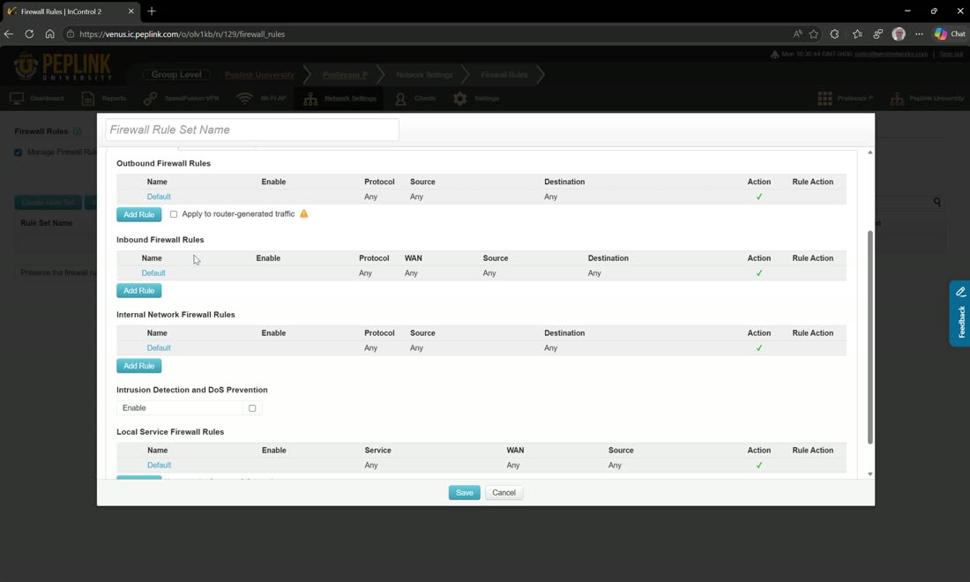Open Default rule in Local Service Rules
Image resolution: width=970 pixels, height=582 pixels.
(159, 465)
